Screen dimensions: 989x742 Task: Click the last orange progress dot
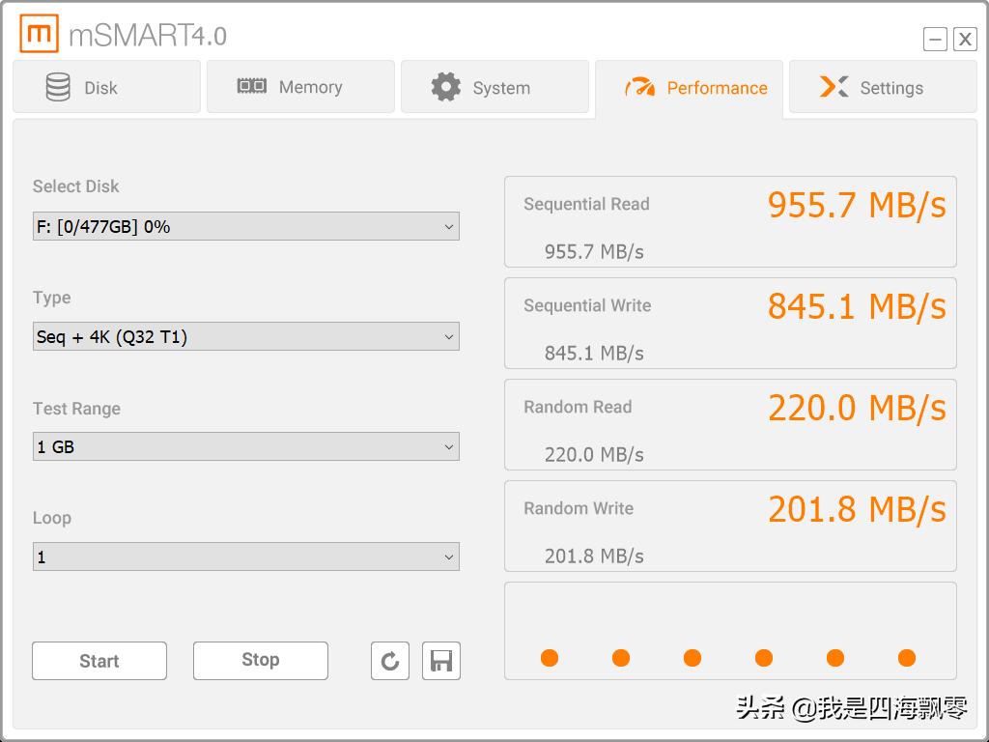[906, 658]
